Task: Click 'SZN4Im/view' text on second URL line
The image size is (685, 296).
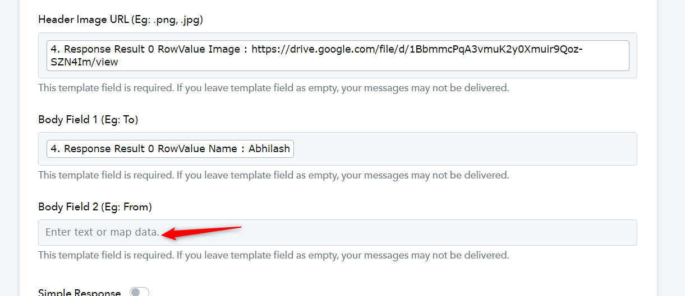Action: click(x=84, y=62)
